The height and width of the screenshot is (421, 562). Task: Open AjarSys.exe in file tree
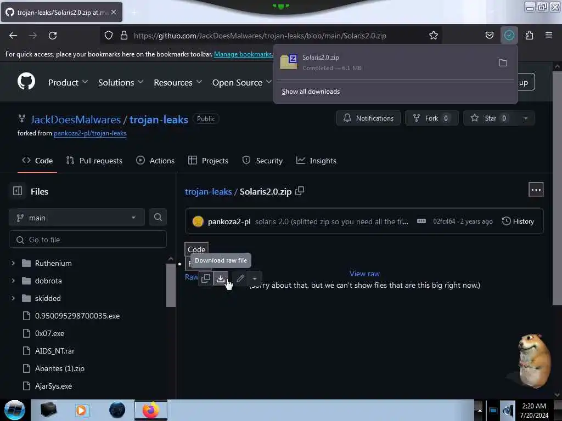53,386
